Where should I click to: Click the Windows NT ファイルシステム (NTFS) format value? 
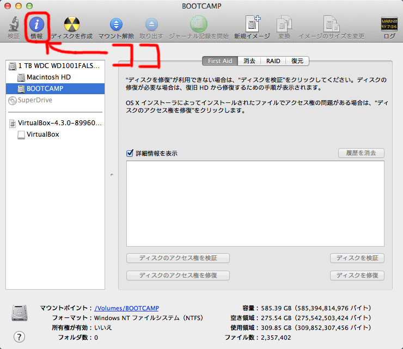tap(149, 318)
